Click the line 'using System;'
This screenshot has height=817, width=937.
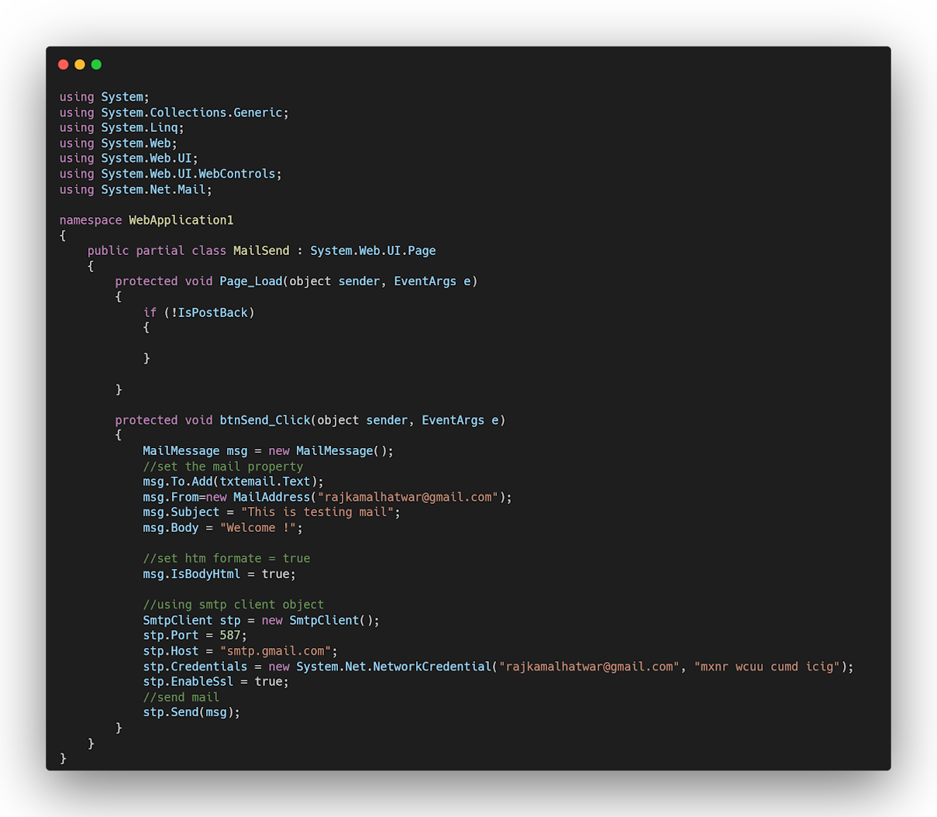[105, 97]
